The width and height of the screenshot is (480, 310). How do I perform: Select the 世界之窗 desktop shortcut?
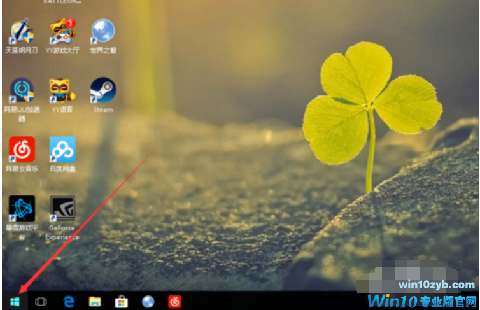pos(102,32)
